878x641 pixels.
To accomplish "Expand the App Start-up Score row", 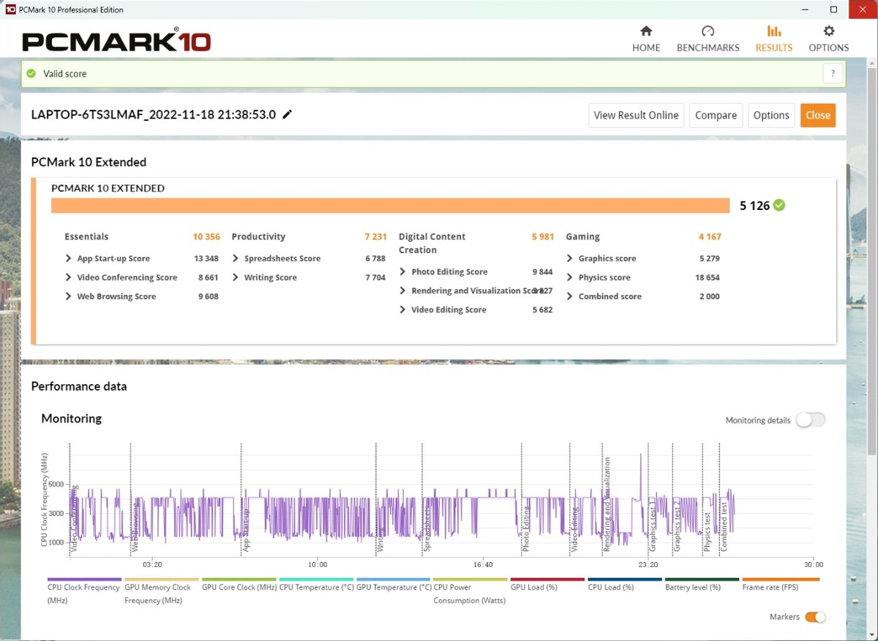I will (69, 258).
